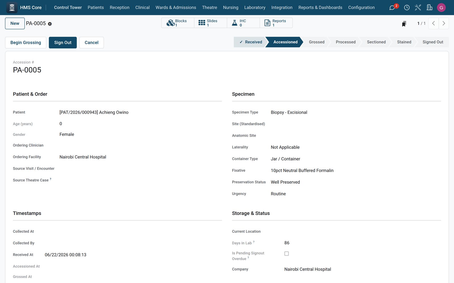
Task: Click the Cancel button
Action: tap(91, 42)
